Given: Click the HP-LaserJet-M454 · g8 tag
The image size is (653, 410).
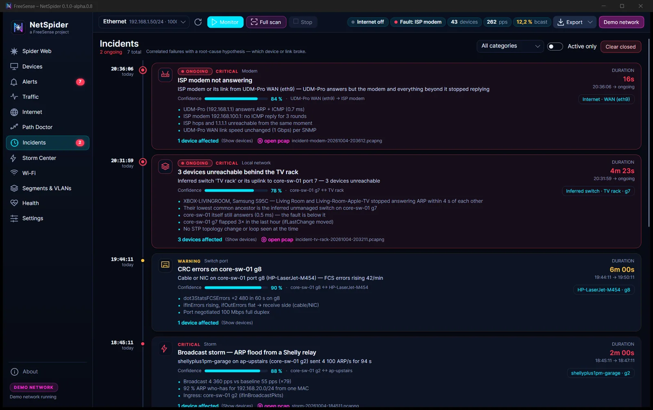Looking at the screenshot, I should coord(604,290).
